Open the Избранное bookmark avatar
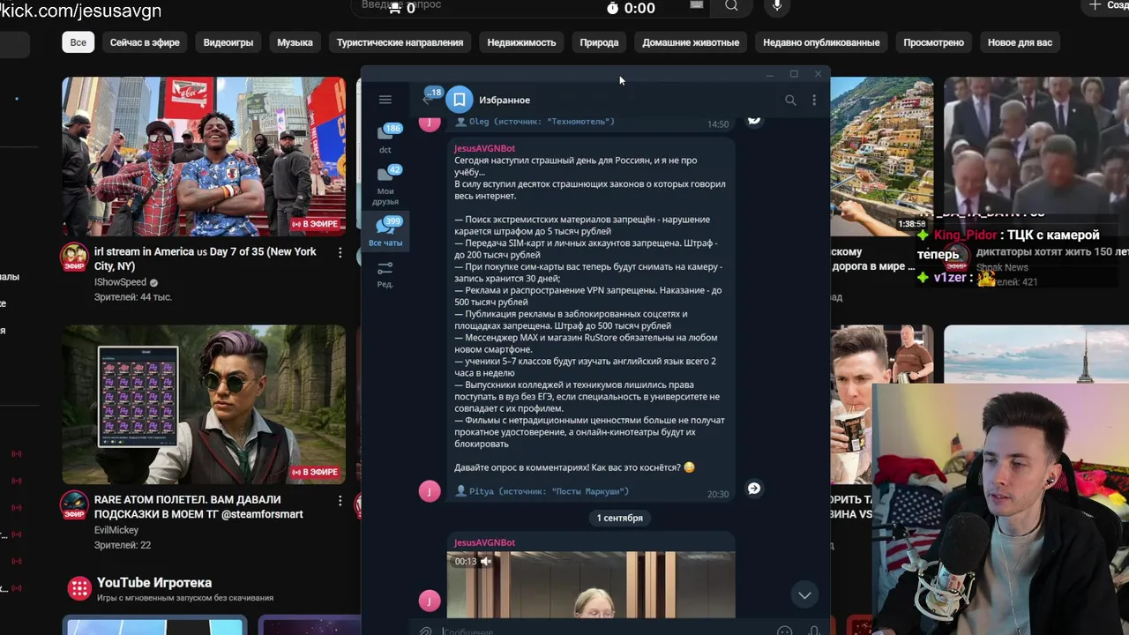Image resolution: width=1129 pixels, height=635 pixels. [459, 100]
